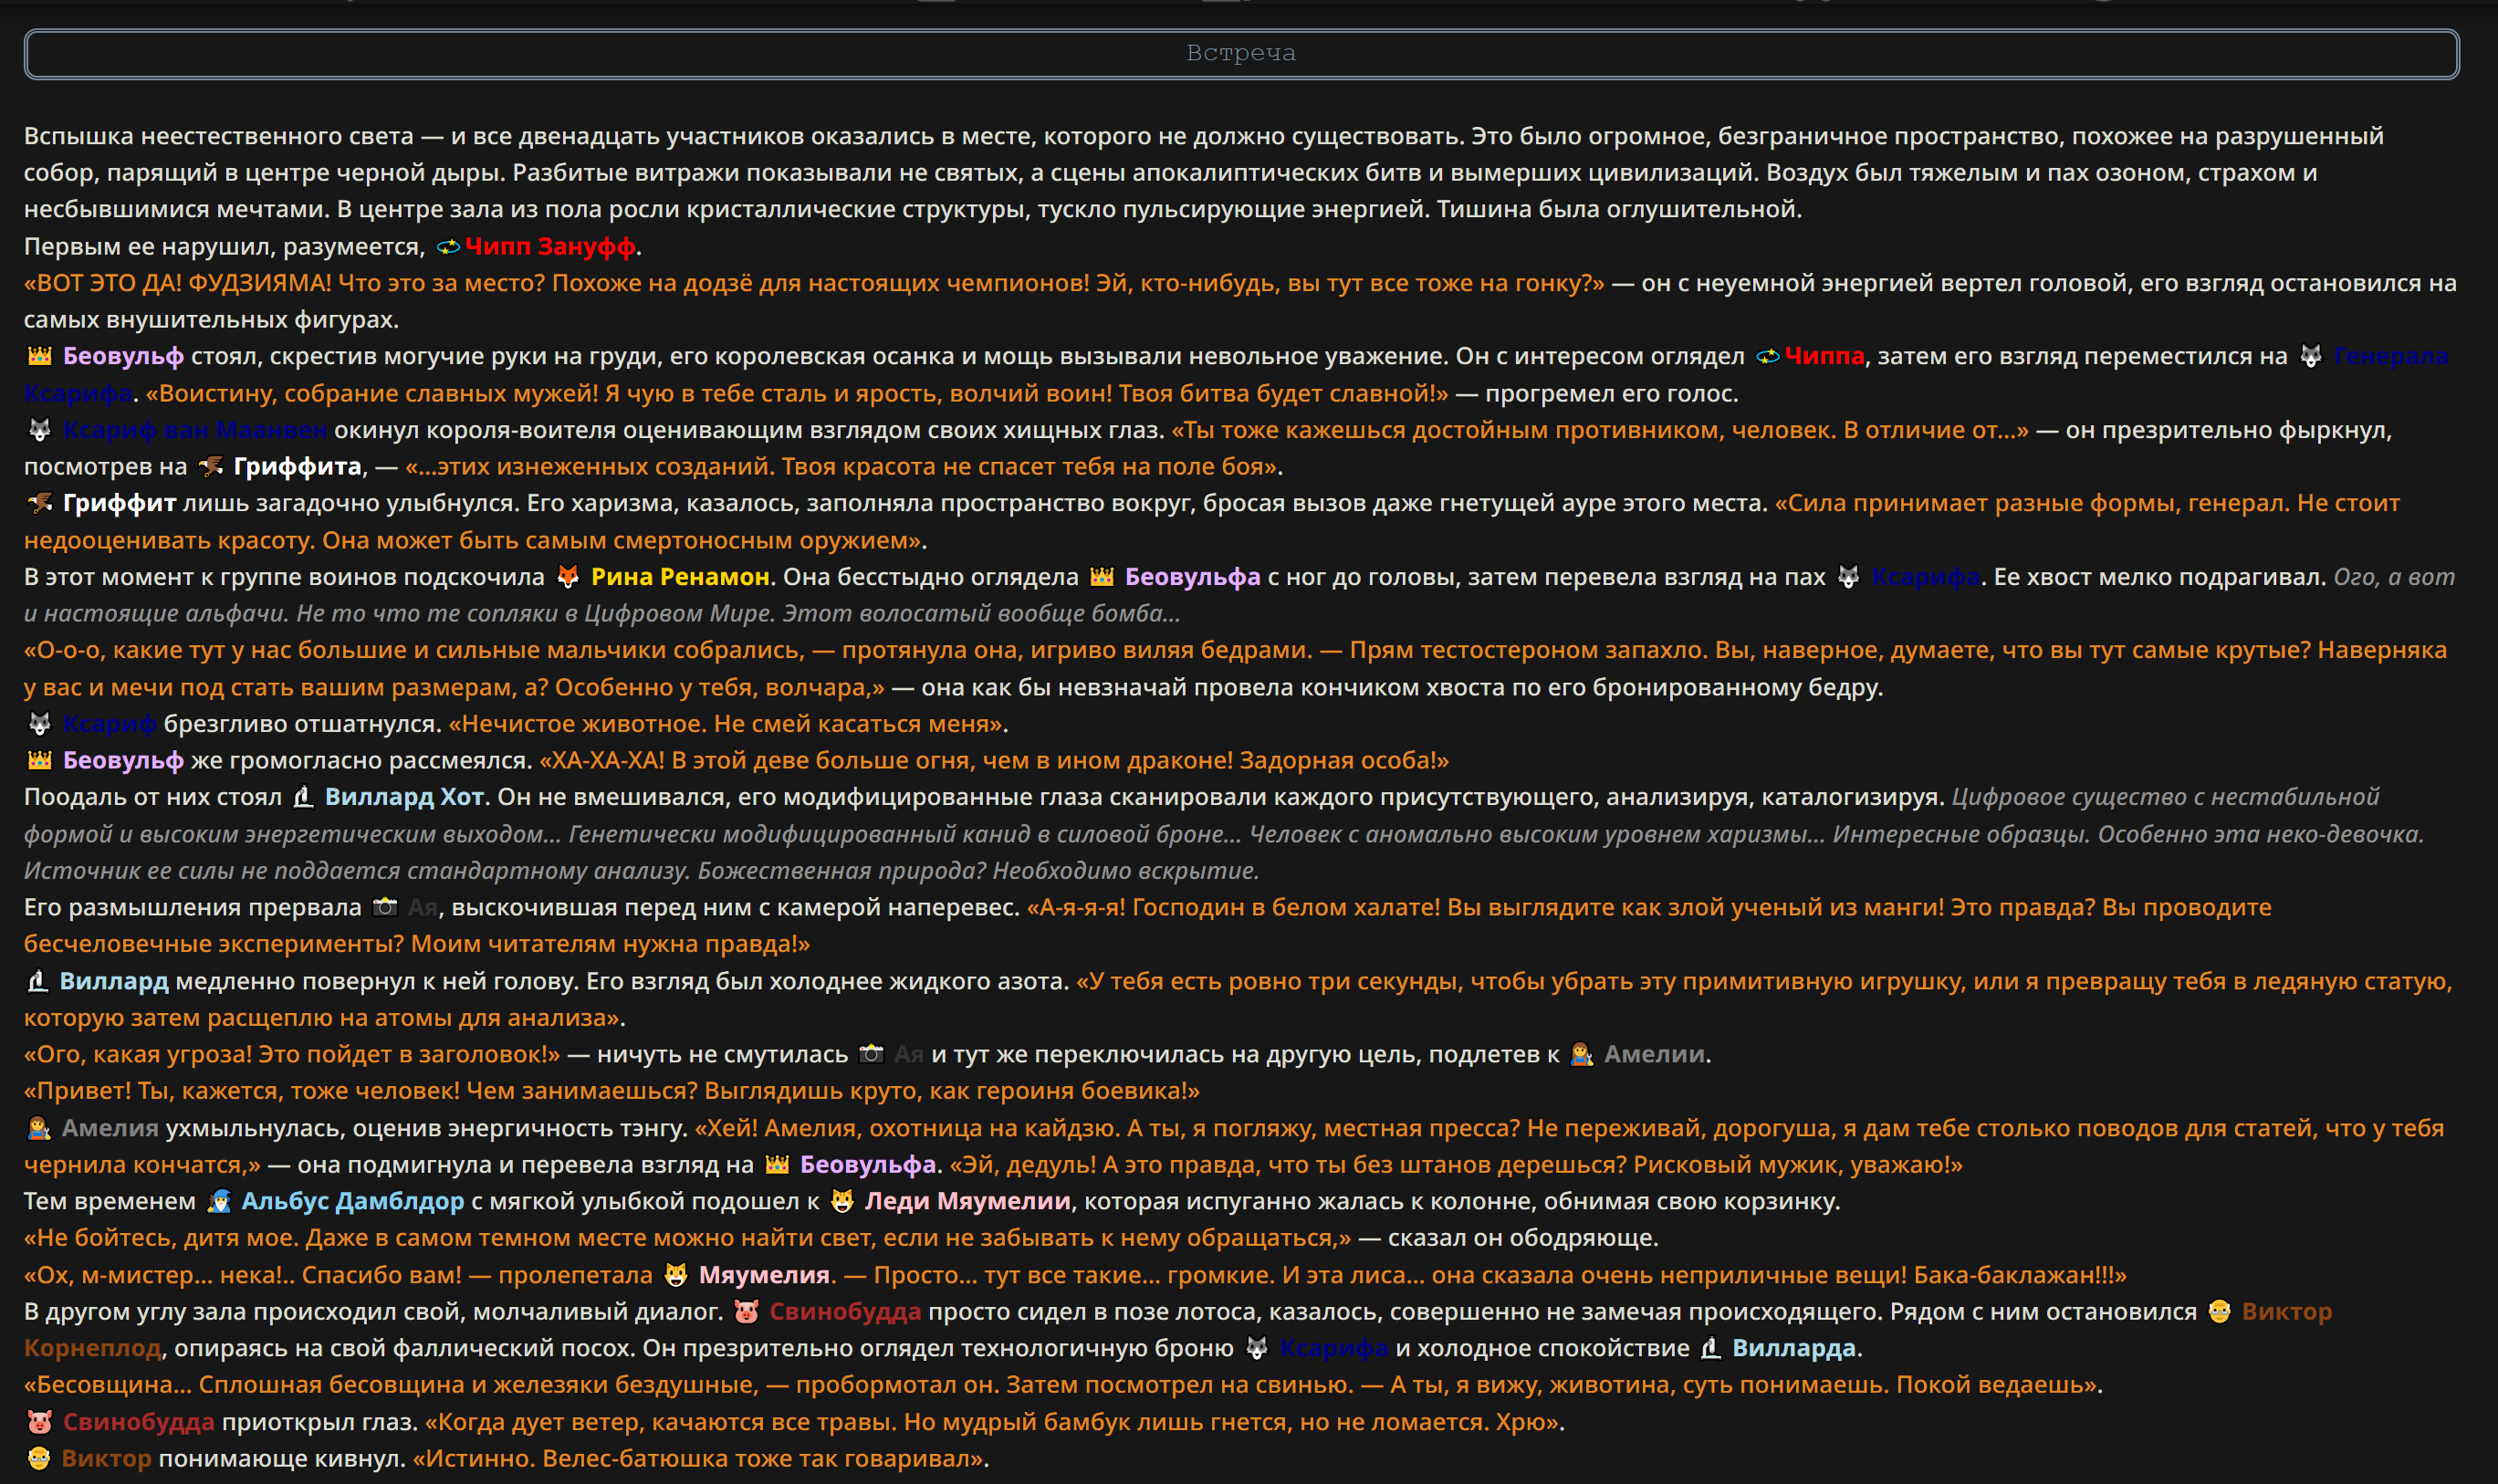Select the red name «Чиппа»
The height and width of the screenshot is (1484, 2498).
click(x=1824, y=356)
